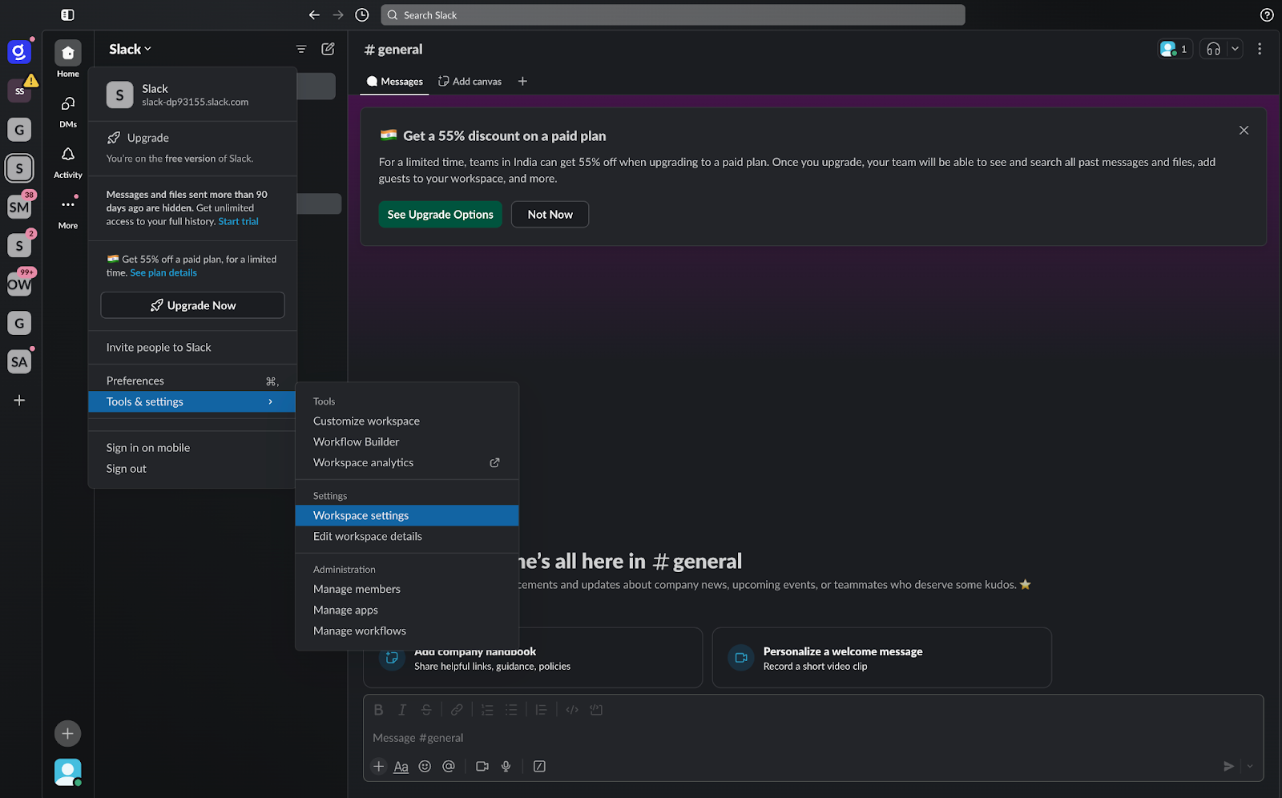Click the video clip recording icon
The height and width of the screenshot is (798, 1282).
coord(482,766)
